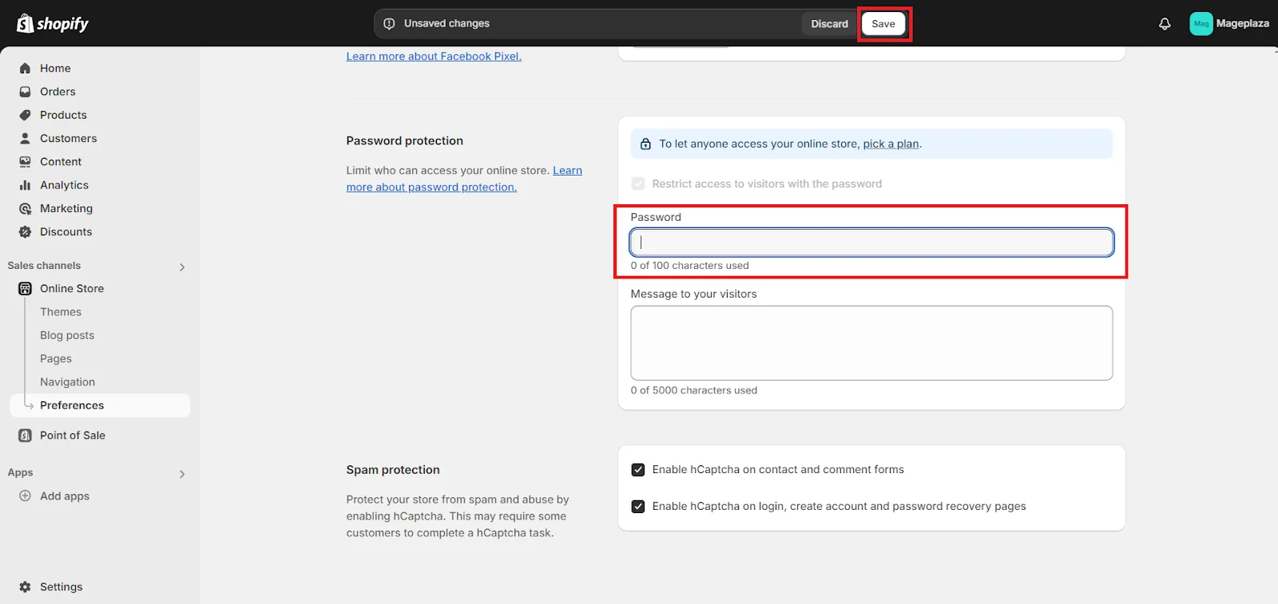The image size is (1278, 604).
Task: Follow the Learn more about Facebook Pixel link
Action: pos(434,57)
